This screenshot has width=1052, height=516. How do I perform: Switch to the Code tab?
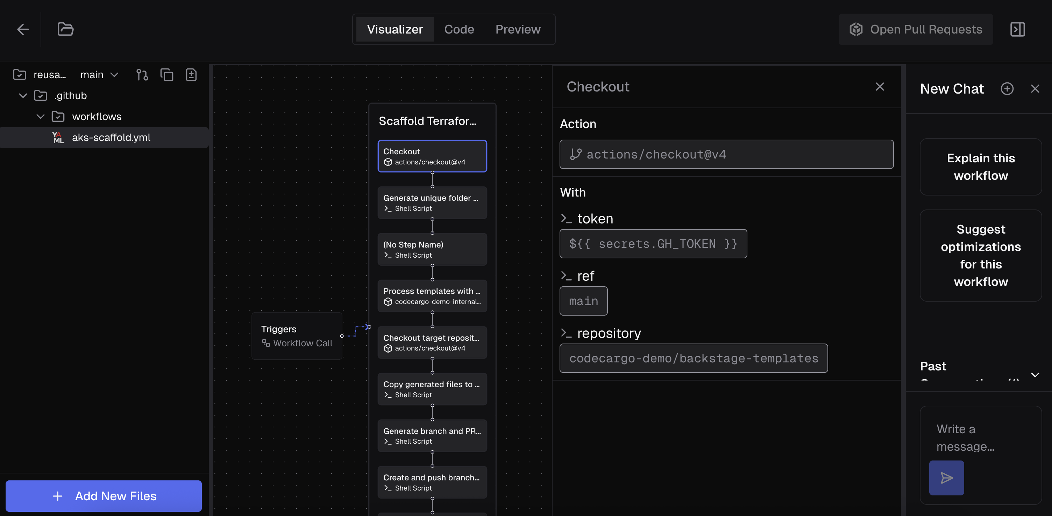pyautogui.click(x=459, y=29)
